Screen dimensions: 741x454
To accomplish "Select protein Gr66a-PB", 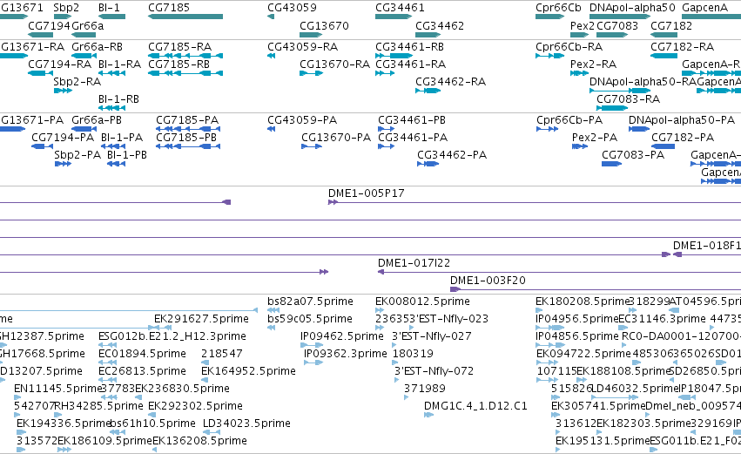I will tap(97, 120).
